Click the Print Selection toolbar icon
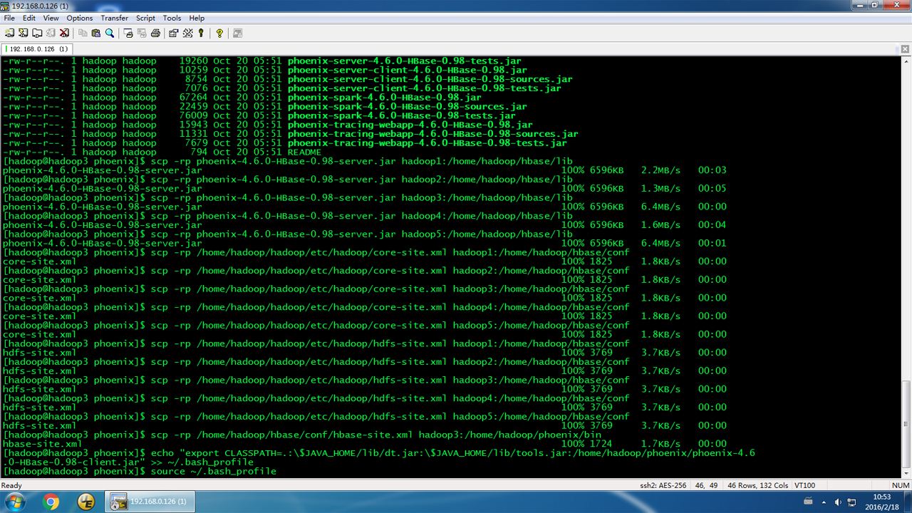This screenshot has width=912, height=513. pos(142,33)
